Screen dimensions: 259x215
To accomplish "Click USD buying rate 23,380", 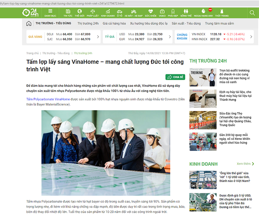I will [140, 34].
